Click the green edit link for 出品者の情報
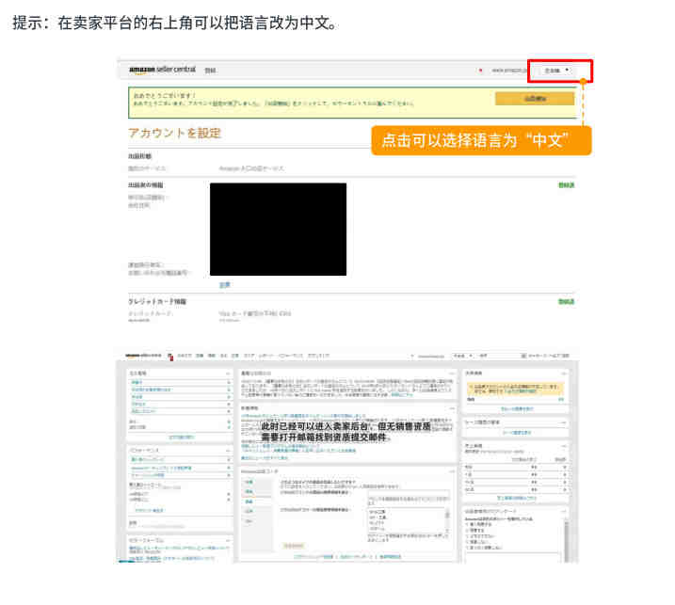 pos(566,185)
